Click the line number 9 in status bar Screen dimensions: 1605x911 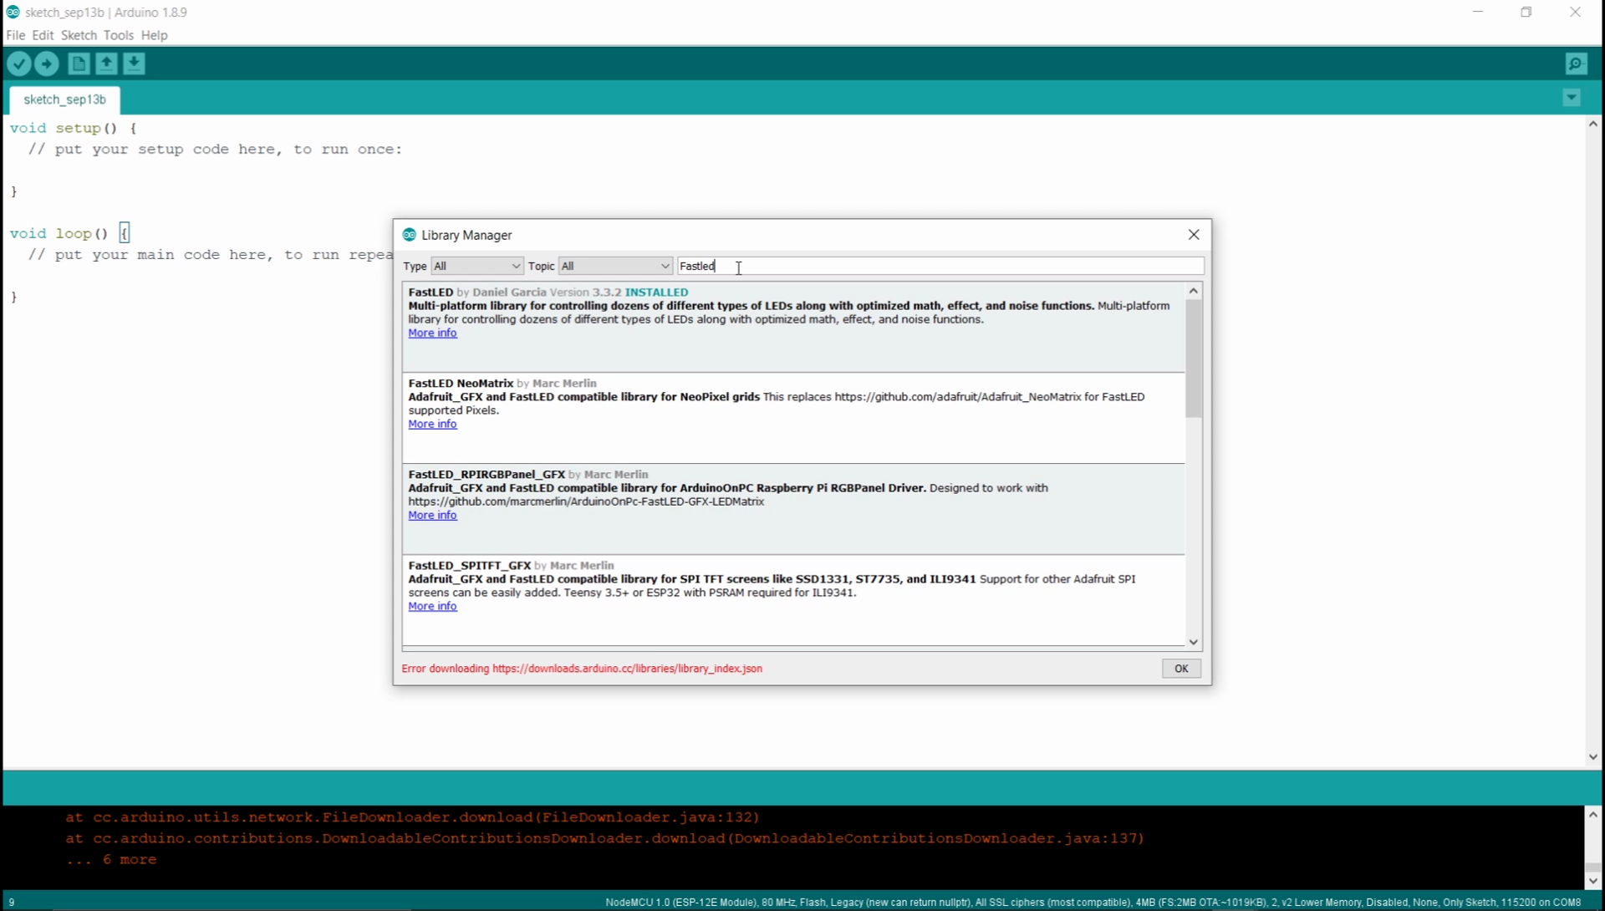[11, 902]
